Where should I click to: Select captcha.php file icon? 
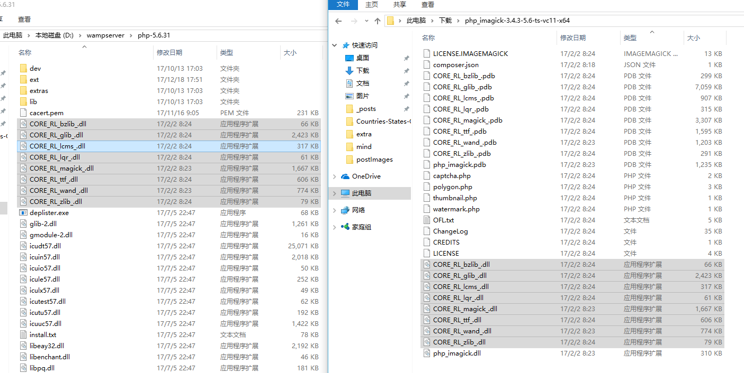point(427,175)
